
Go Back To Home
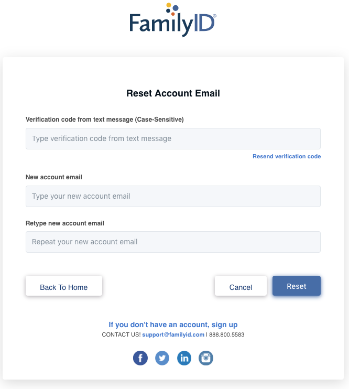click(x=64, y=286)
